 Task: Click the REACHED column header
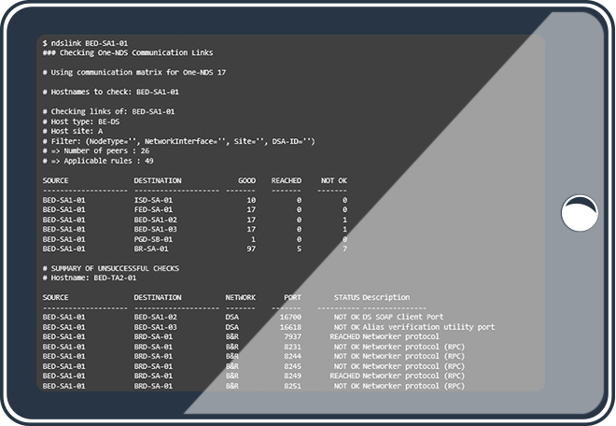click(287, 180)
